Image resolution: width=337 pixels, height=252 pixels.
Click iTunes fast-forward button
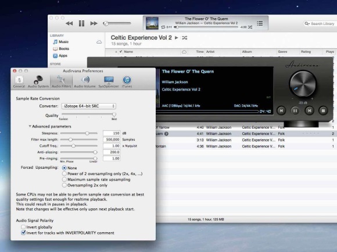pos(94,23)
